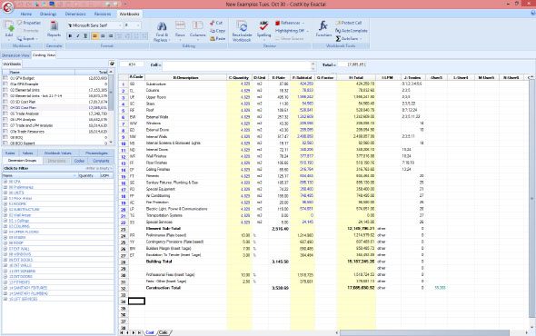The image size is (536, 336).
Task: Open Find & Replace
Action: pyautogui.click(x=162, y=31)
